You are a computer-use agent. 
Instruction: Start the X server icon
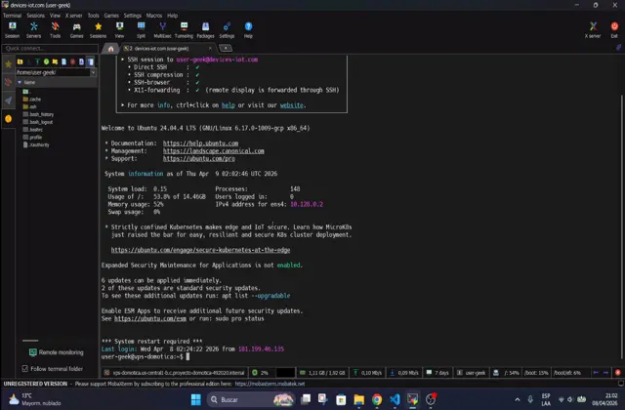coord(593,28)
